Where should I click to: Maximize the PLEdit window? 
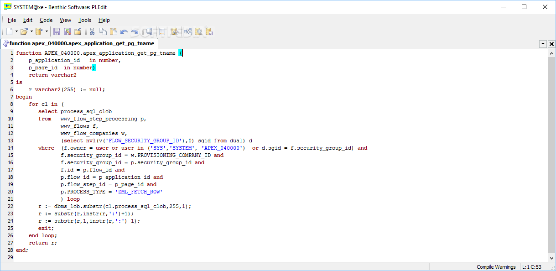tap(524, 7)
